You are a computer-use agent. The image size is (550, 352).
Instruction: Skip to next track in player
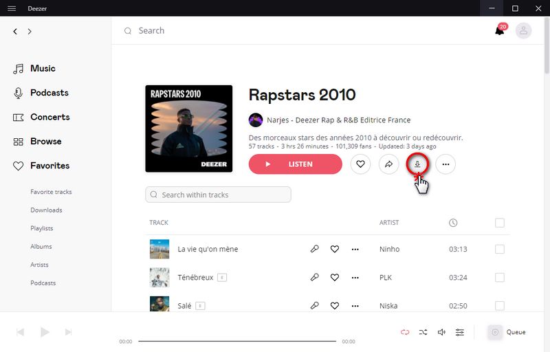click(68, 332)
